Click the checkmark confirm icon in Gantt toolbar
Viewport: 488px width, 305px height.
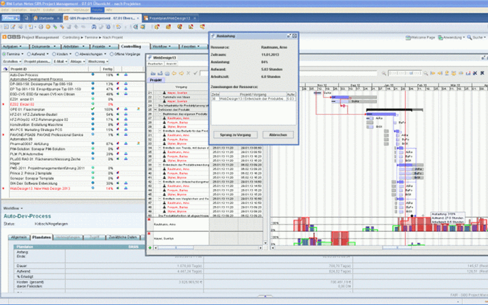(x=195, y=73)
